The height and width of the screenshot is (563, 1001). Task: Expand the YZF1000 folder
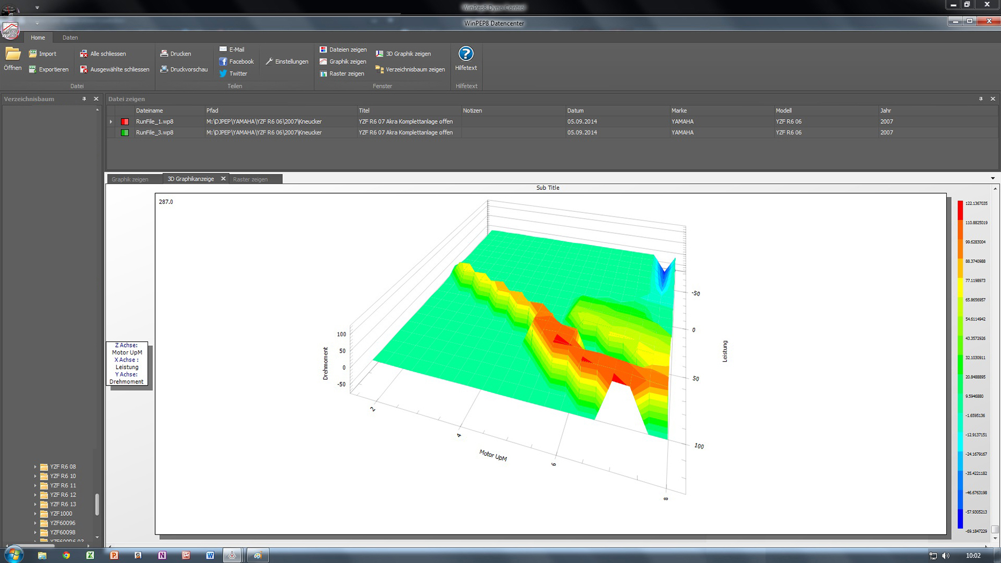tap(35, 514)
